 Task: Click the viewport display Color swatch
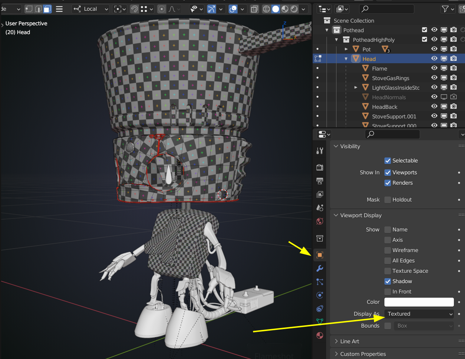[x=419, y=302]
